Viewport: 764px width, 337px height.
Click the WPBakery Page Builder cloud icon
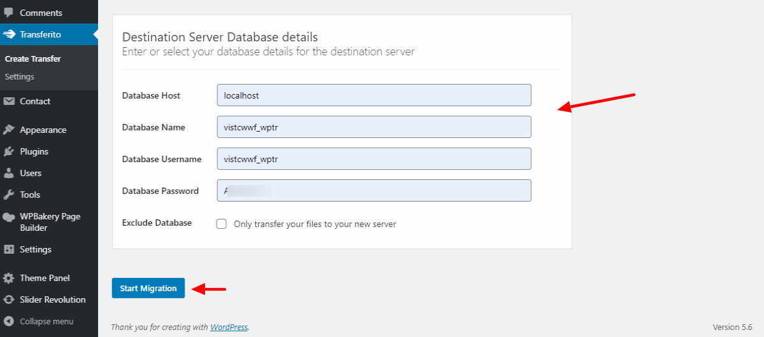9,217
